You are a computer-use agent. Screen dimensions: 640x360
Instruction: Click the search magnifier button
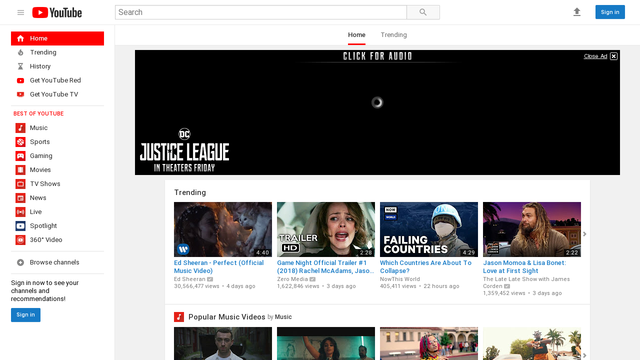(423, 12)
